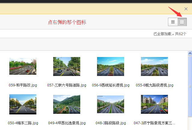Select file name 056-9西线延长透视.jpg
The width and height of the screenshot is (192, 130).
[x=111, y=85]
